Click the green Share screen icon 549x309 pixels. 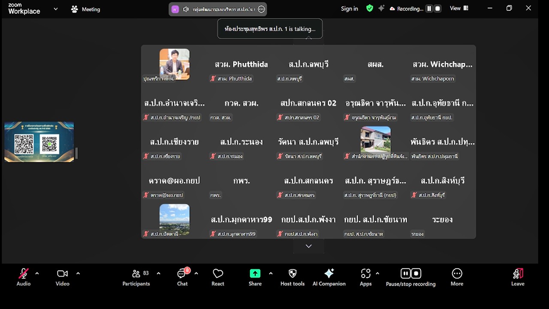tap(255, 273)
